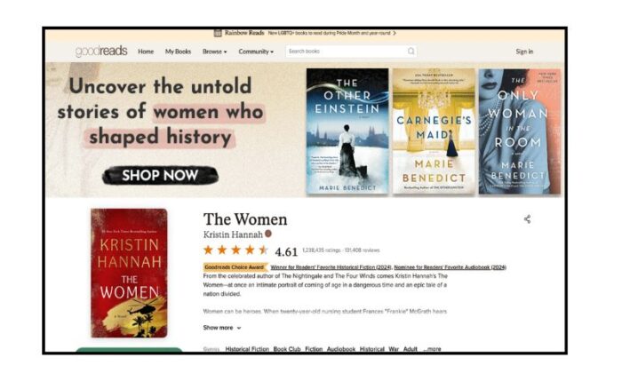Open the Community dropdown menu
Viewport: 622px width, 389px height.
pos(256,52)
